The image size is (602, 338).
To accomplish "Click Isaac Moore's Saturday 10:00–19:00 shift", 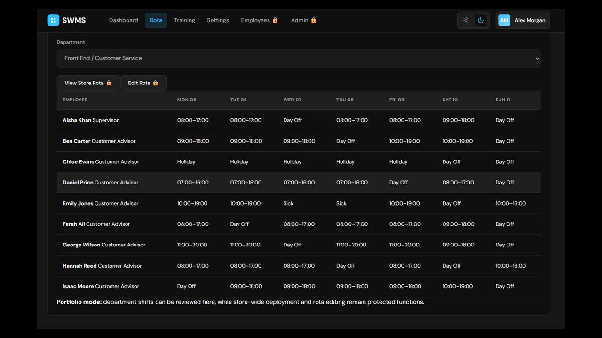I will (458, 286).
